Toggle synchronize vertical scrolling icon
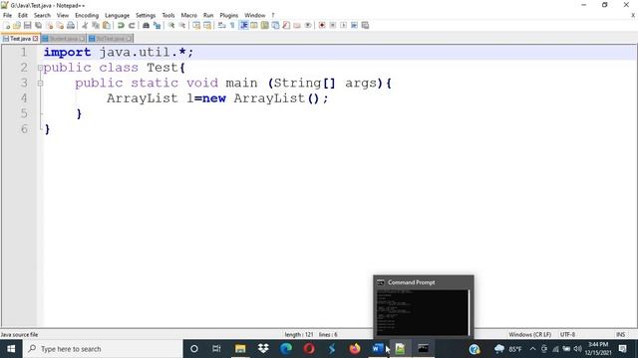This screenshot has width=638, height=358. (x=196, y=25)
